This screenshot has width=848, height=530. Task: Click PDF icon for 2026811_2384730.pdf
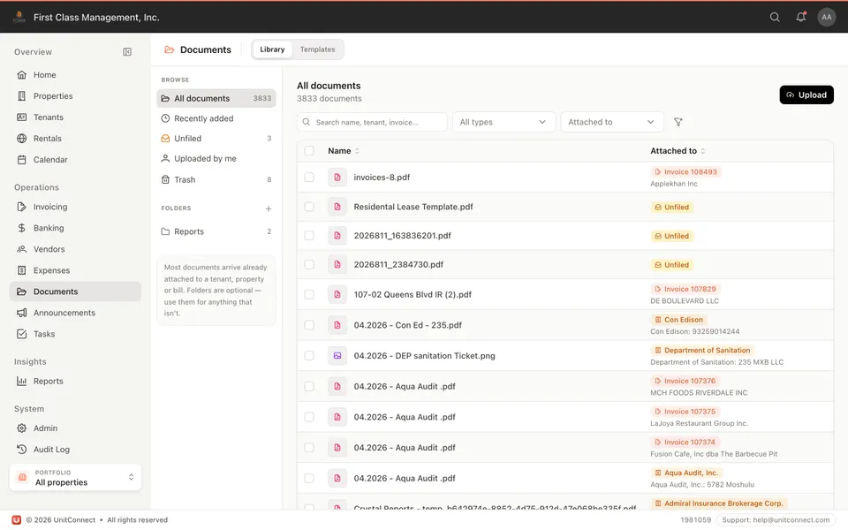[x=337, y=265]
